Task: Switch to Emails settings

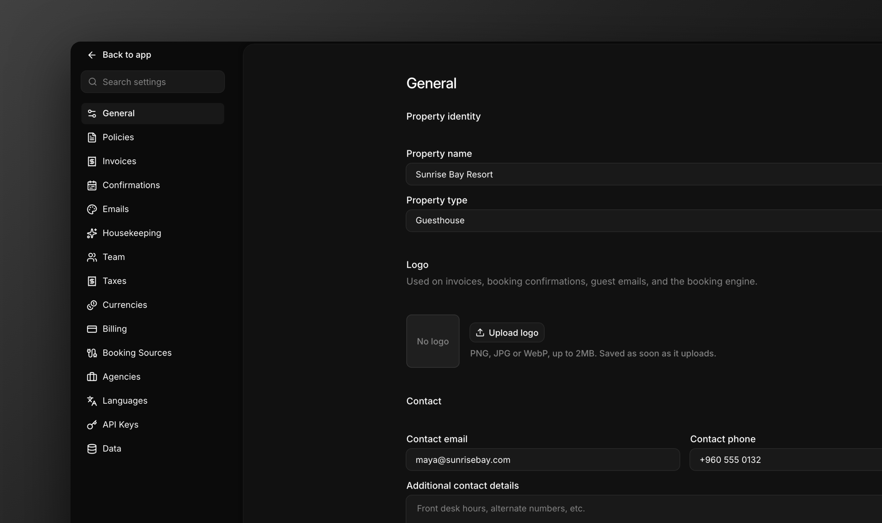Action: (152, 209)
